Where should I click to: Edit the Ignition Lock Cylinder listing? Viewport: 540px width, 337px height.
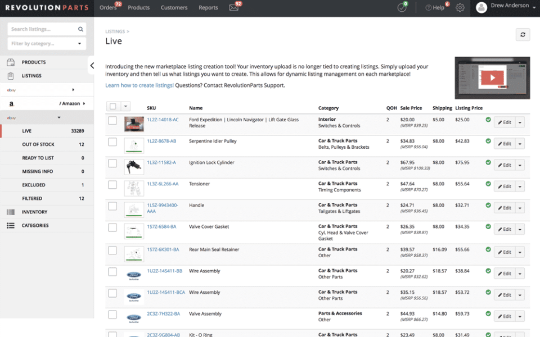tap(505, 165)
